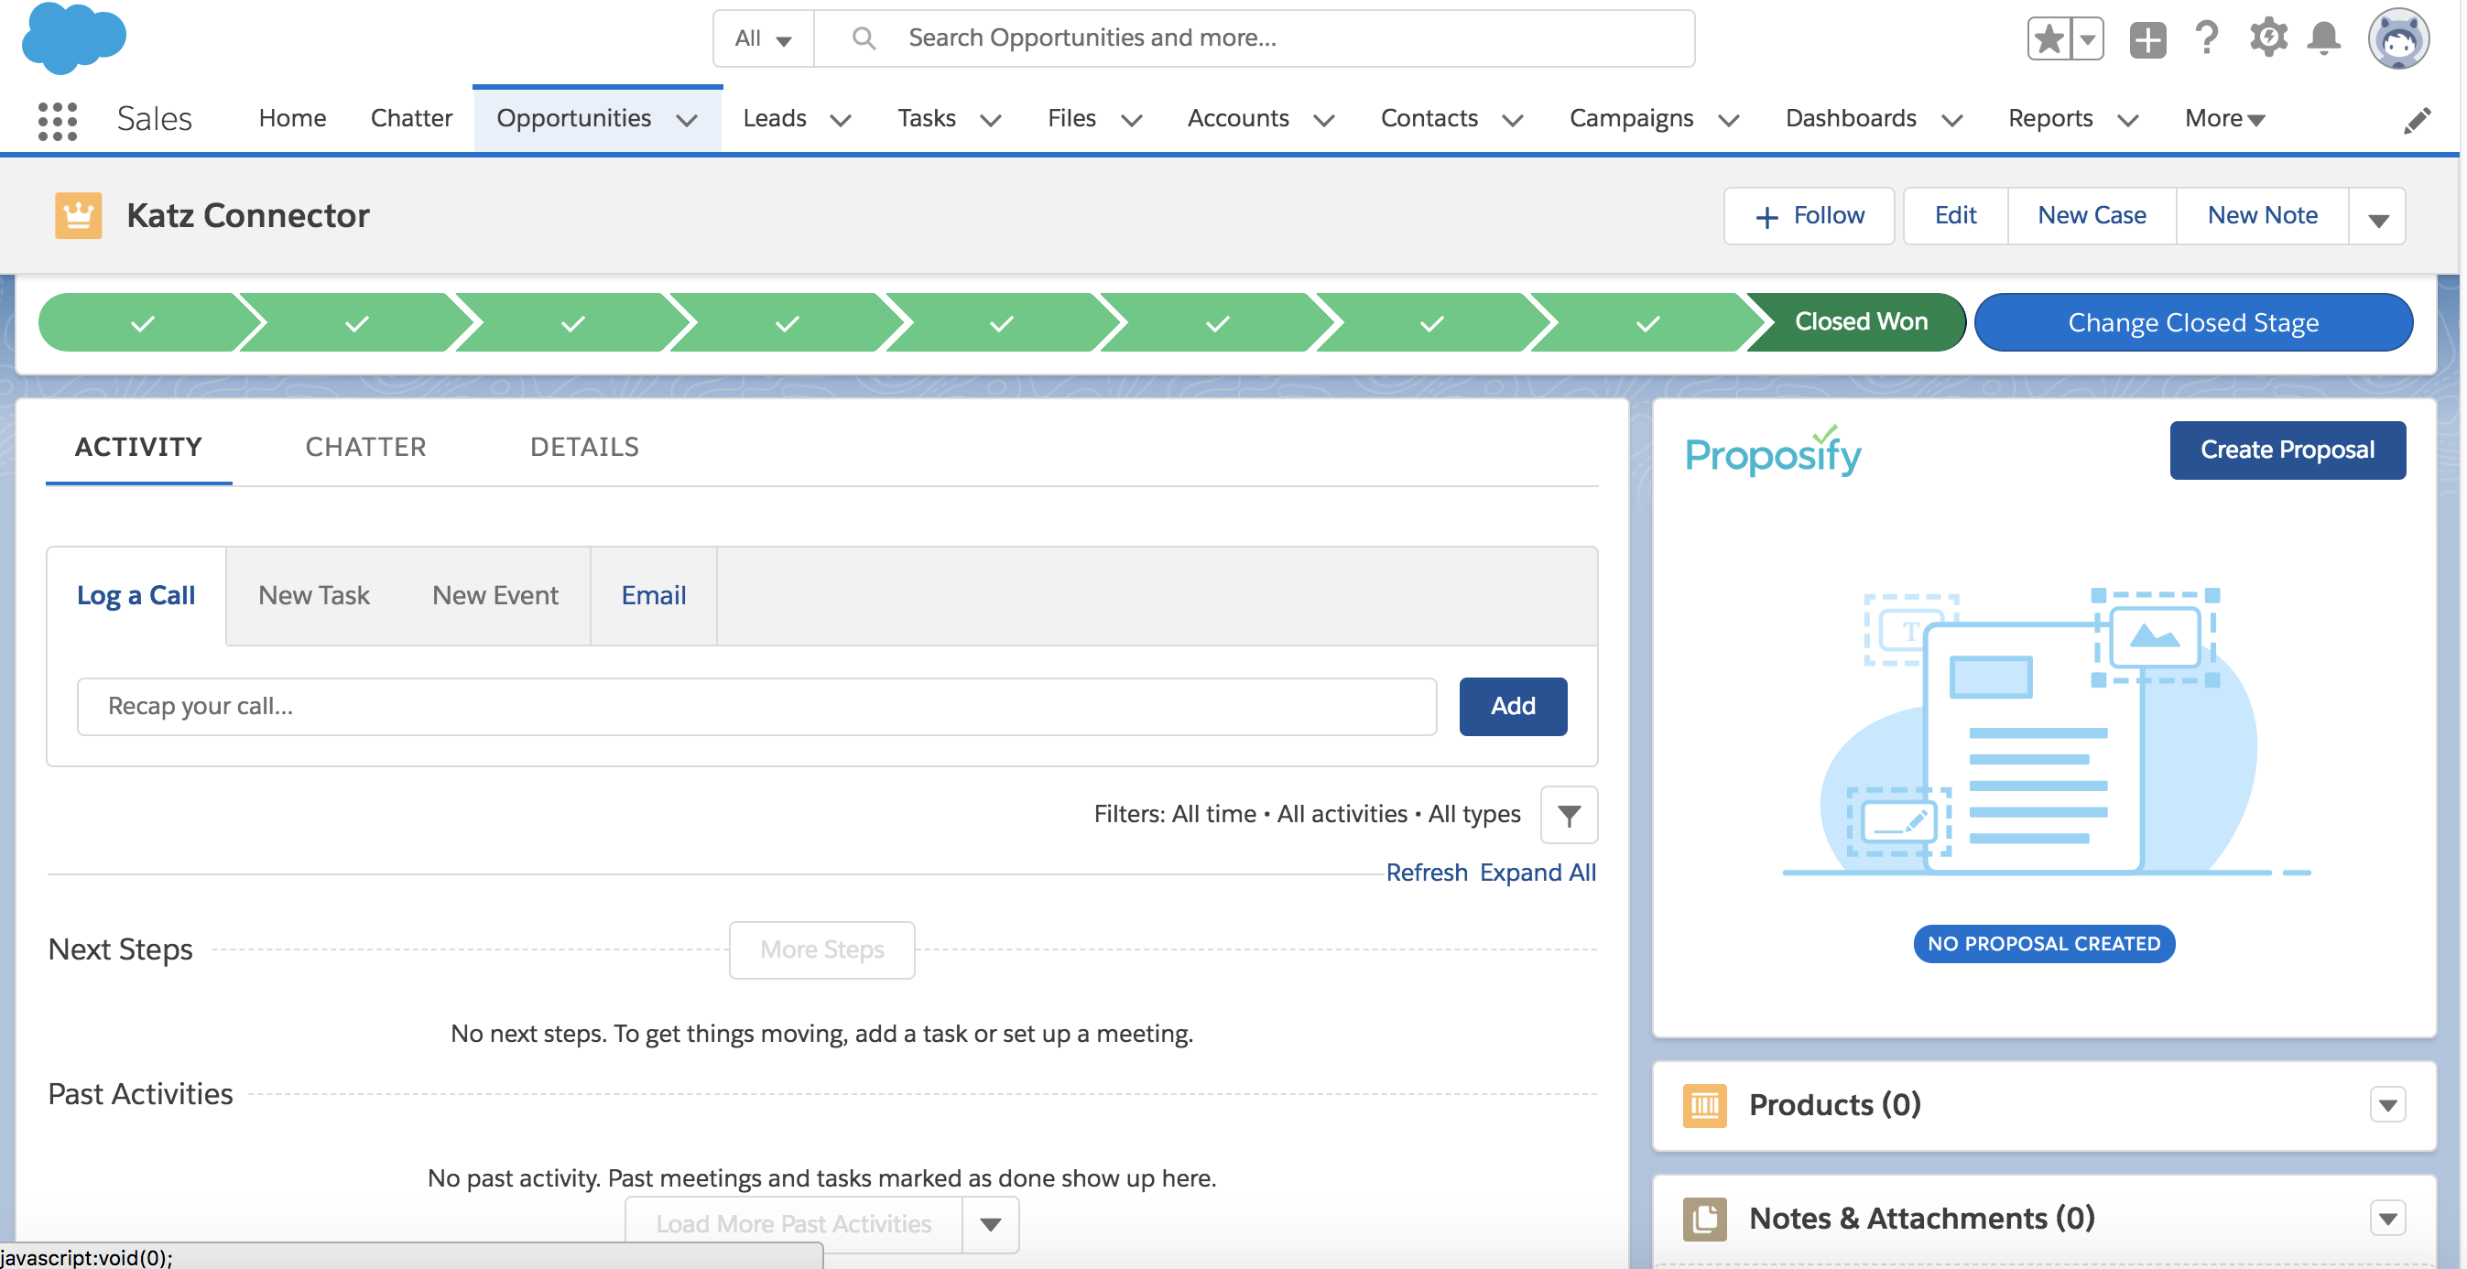Expand the Contacts tab chevron

tap(1513, 120)
